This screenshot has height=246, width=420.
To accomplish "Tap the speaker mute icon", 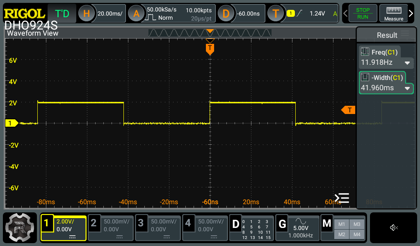I will 393,228.
